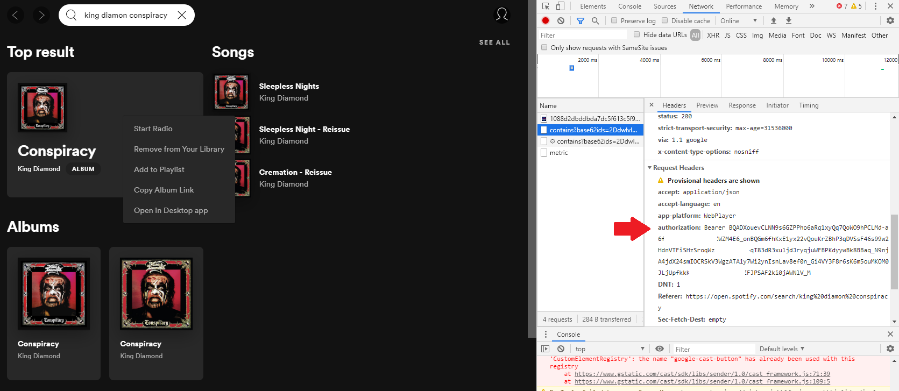This screenshot has width=899, height=391.
Task: Open DevTools more options menu
Action: [875, 6]
